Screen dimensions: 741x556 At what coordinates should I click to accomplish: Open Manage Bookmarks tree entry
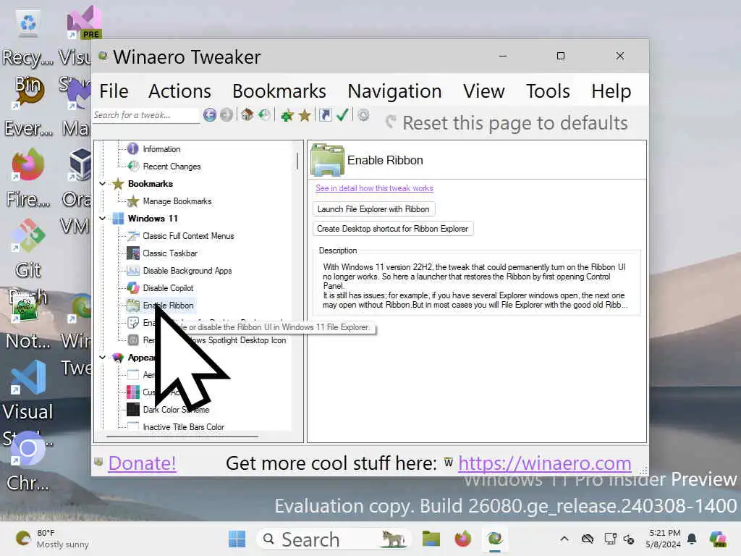coord(177,201)
